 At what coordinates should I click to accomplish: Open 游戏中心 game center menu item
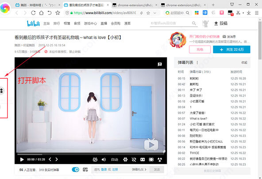click(x=90, y=23)
